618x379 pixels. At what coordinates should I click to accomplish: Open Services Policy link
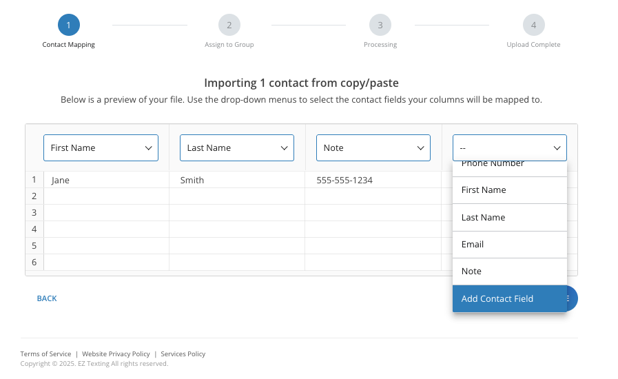183,354
